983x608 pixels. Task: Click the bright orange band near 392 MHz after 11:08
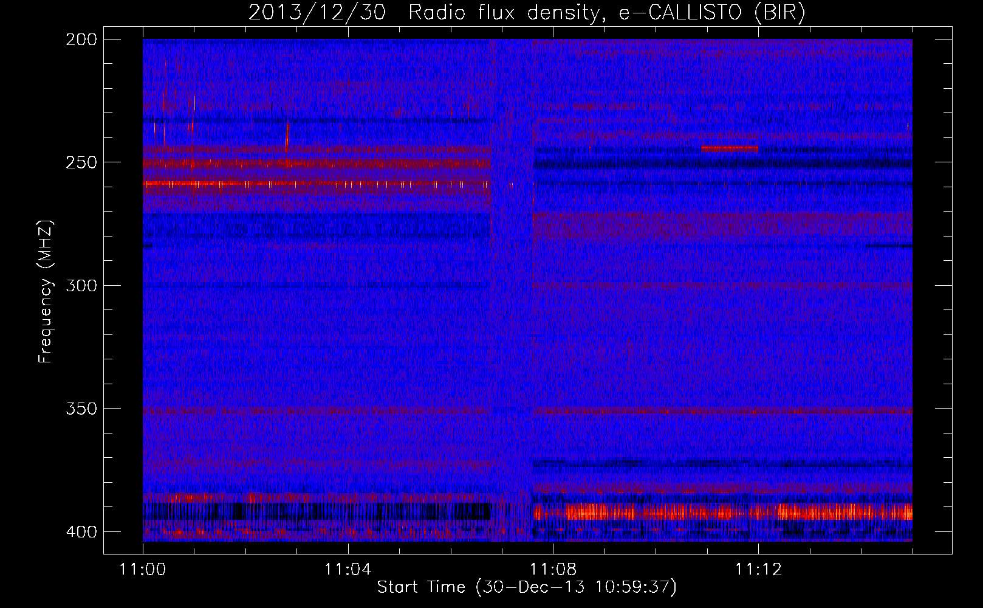click(723, 512)
